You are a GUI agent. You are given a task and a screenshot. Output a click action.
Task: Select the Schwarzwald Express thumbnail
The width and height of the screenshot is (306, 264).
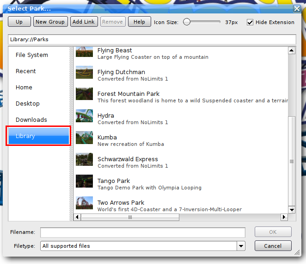pos(84,159)
